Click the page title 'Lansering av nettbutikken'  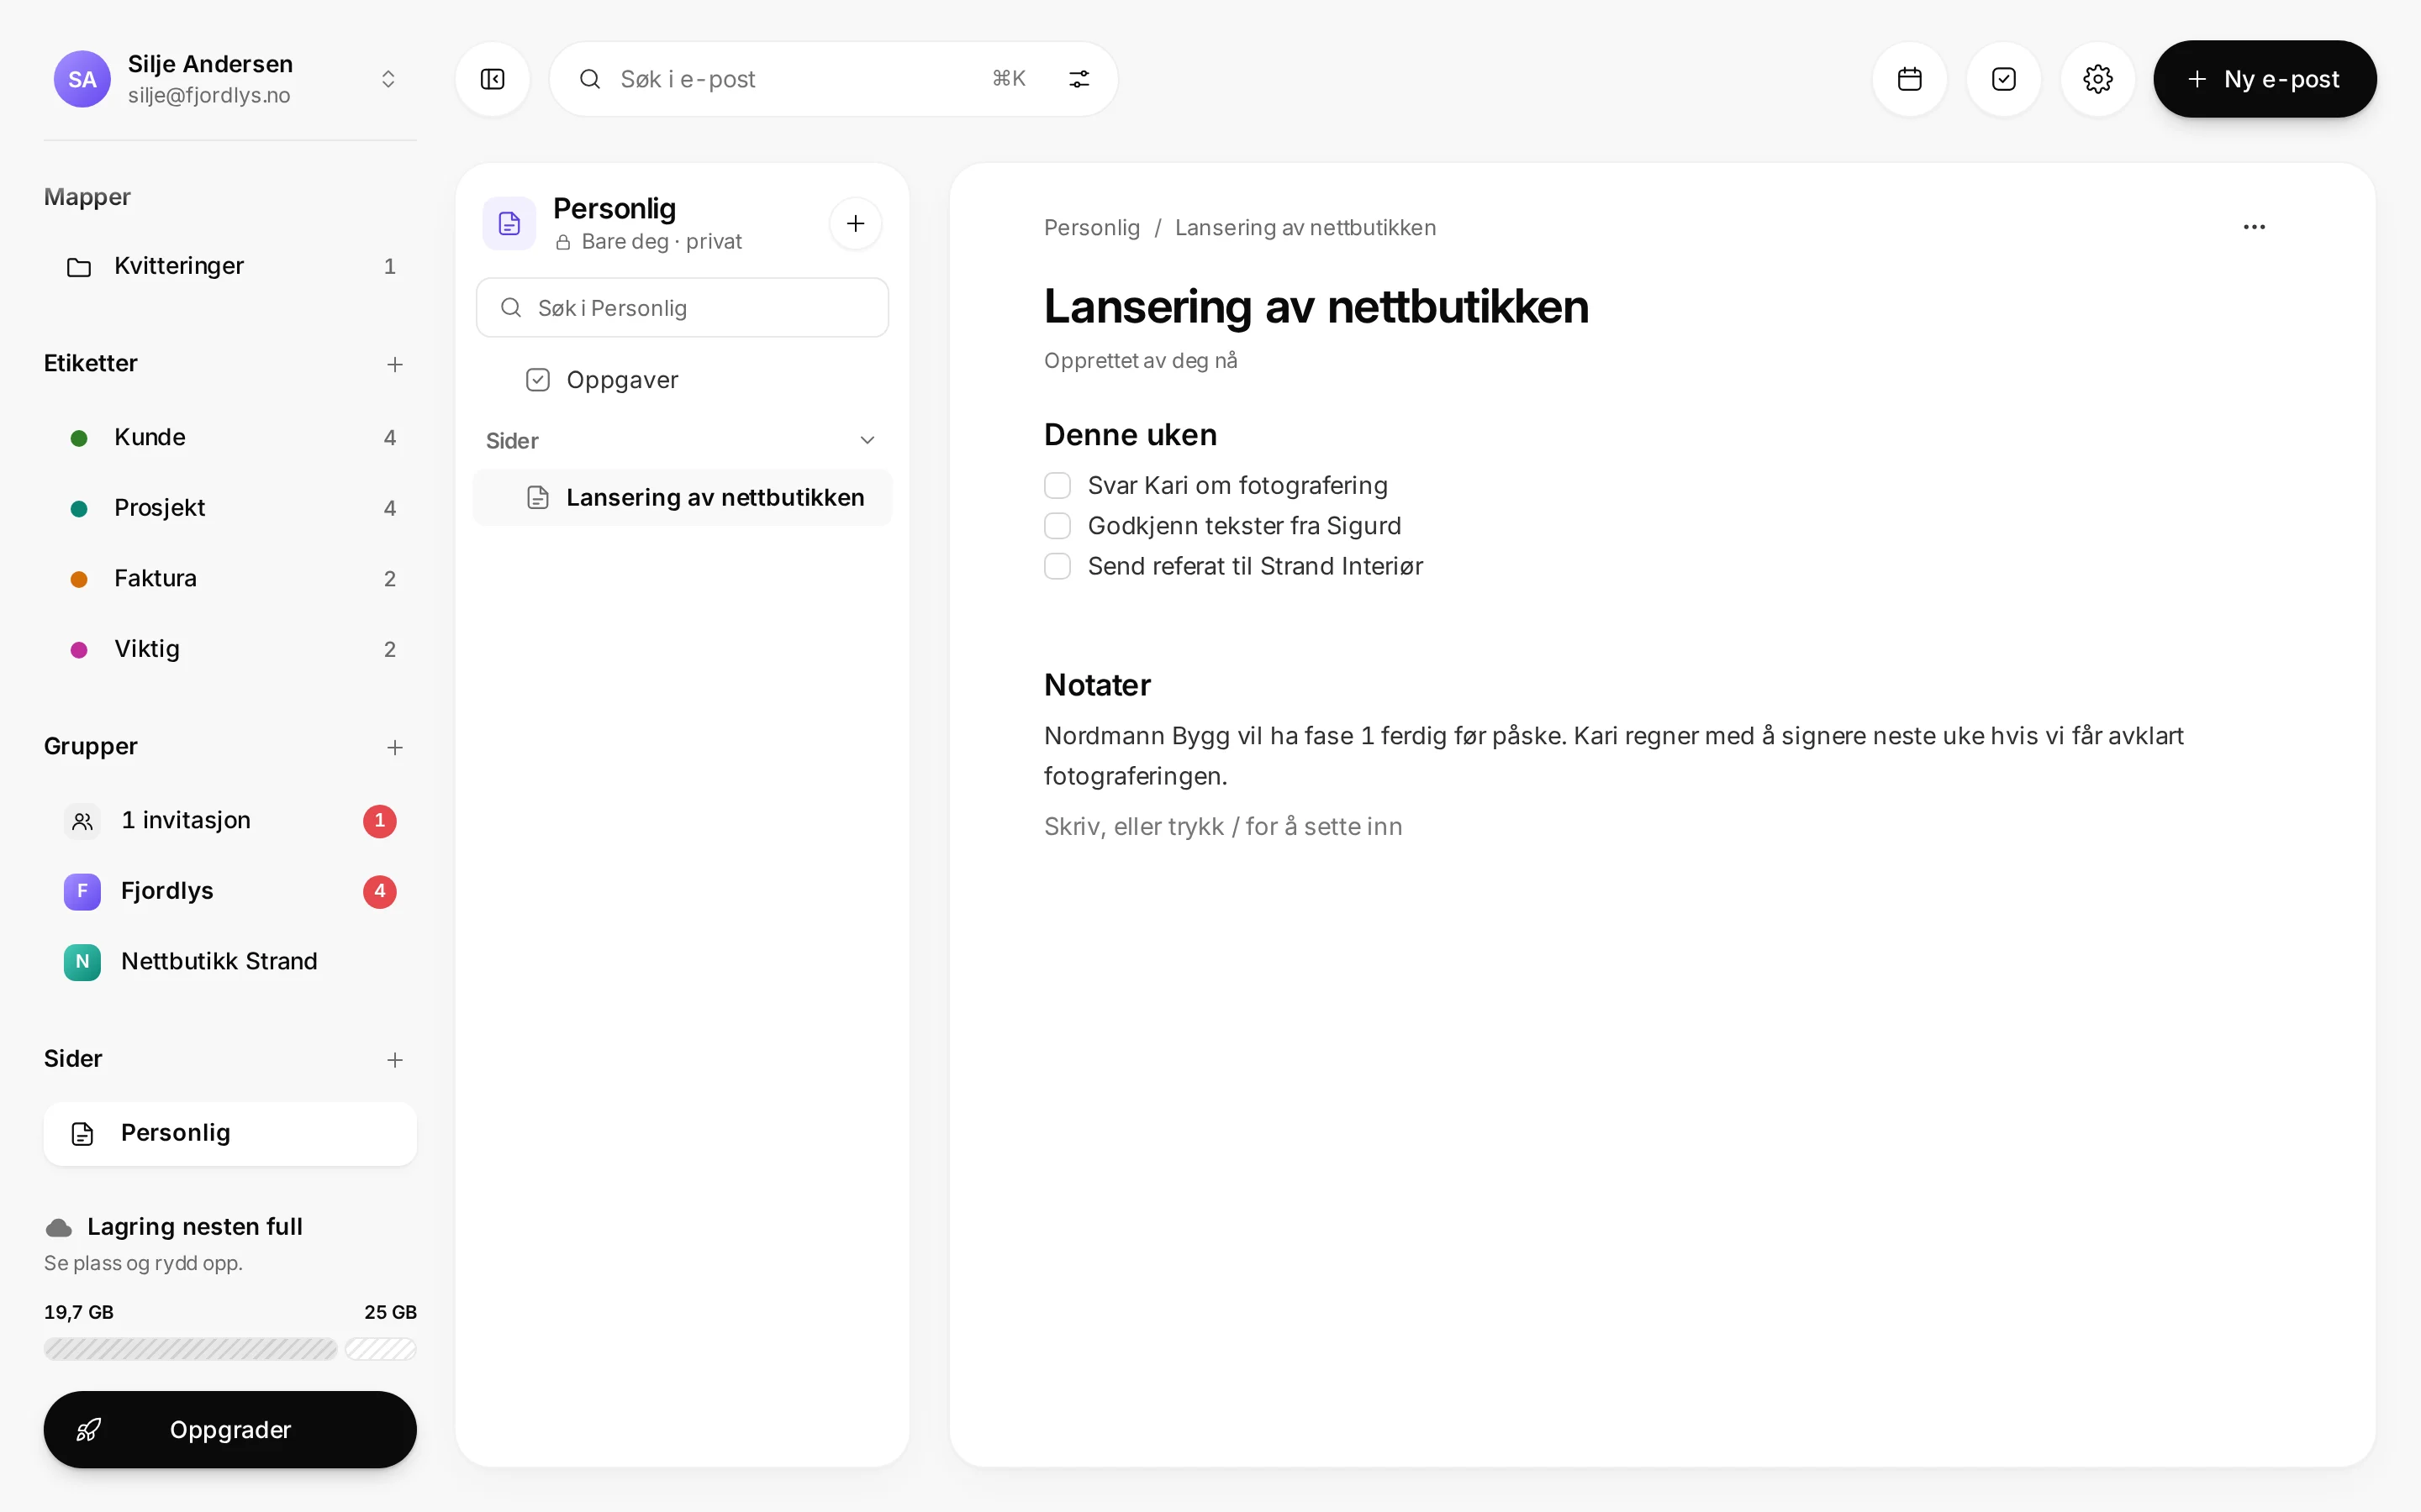(1316, 307)
